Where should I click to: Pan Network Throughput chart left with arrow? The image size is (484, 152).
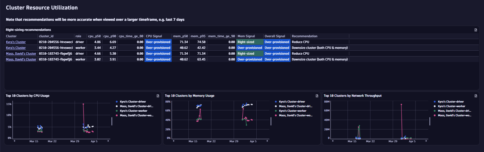coord(333,141)
